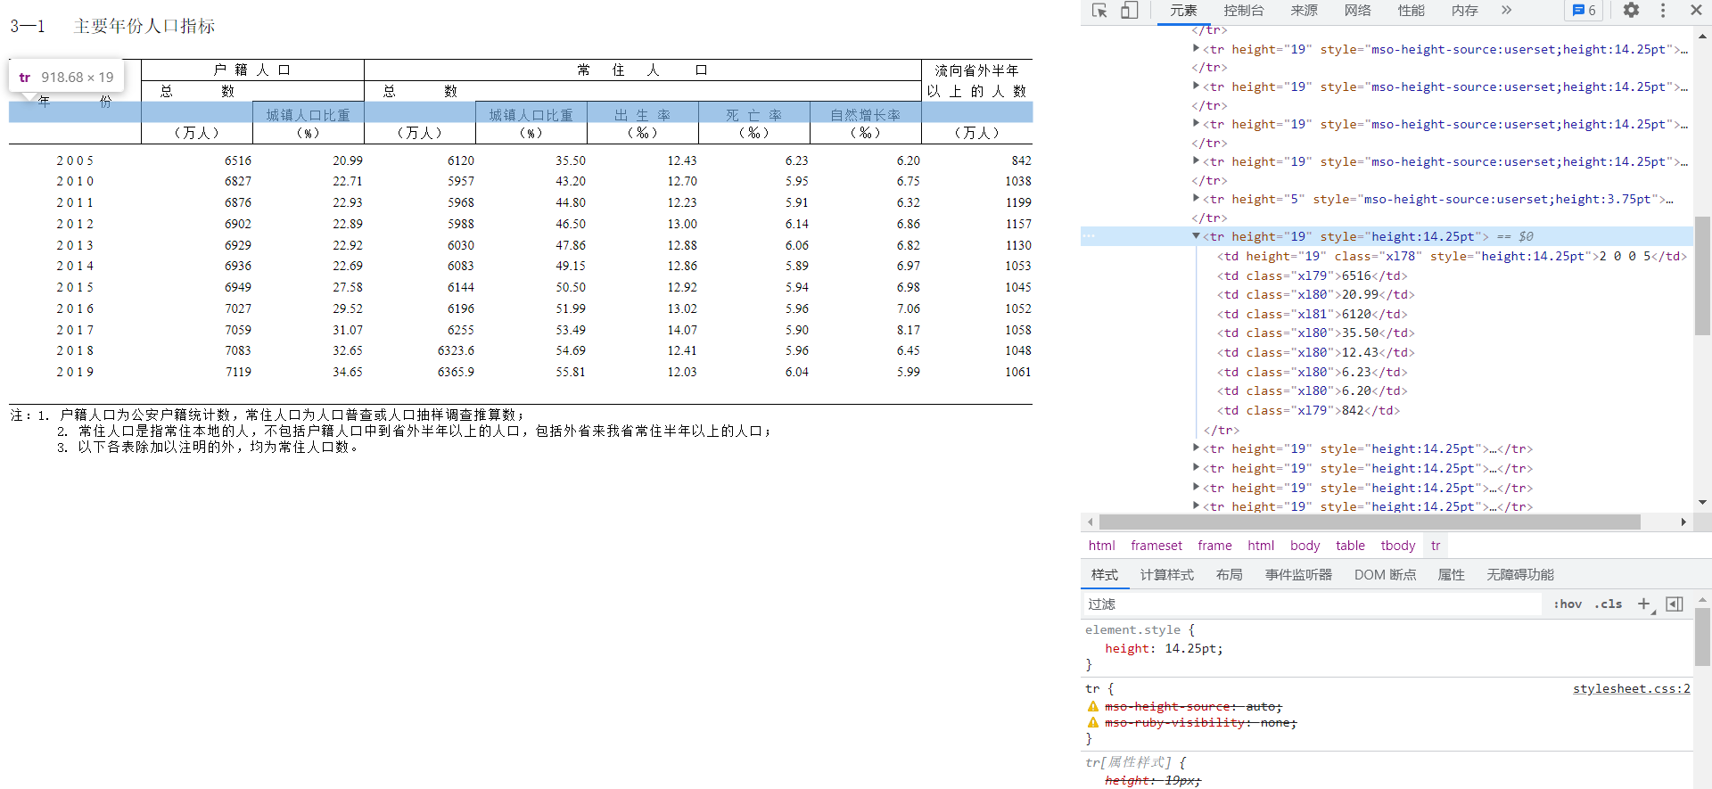Click the td containing 6516
This screenshot has width=1712, height=789.
(x=1312, y=275)
